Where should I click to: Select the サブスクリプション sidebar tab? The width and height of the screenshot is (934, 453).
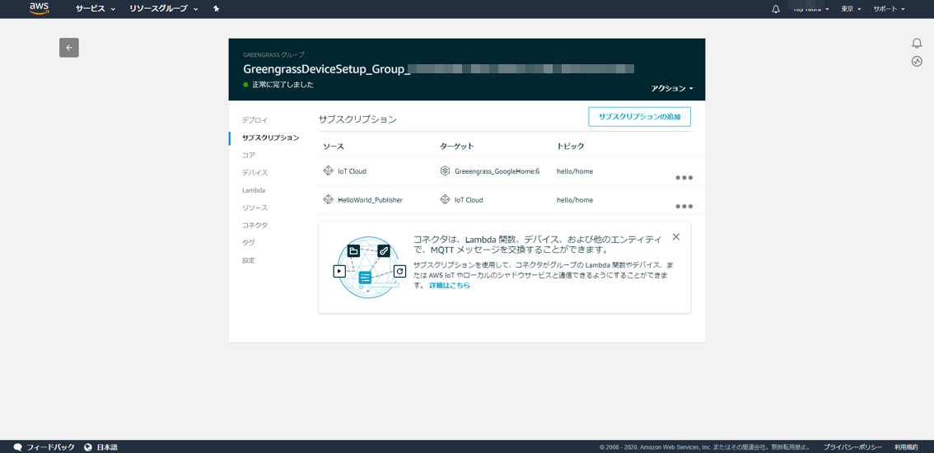(x=270, y=138)
